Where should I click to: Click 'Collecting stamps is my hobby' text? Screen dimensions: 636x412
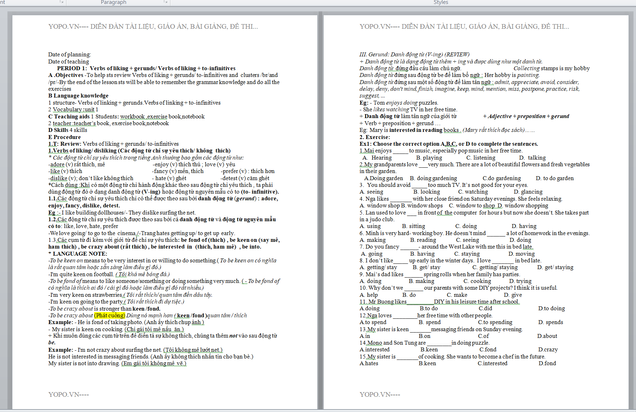[x=552, y=68]
